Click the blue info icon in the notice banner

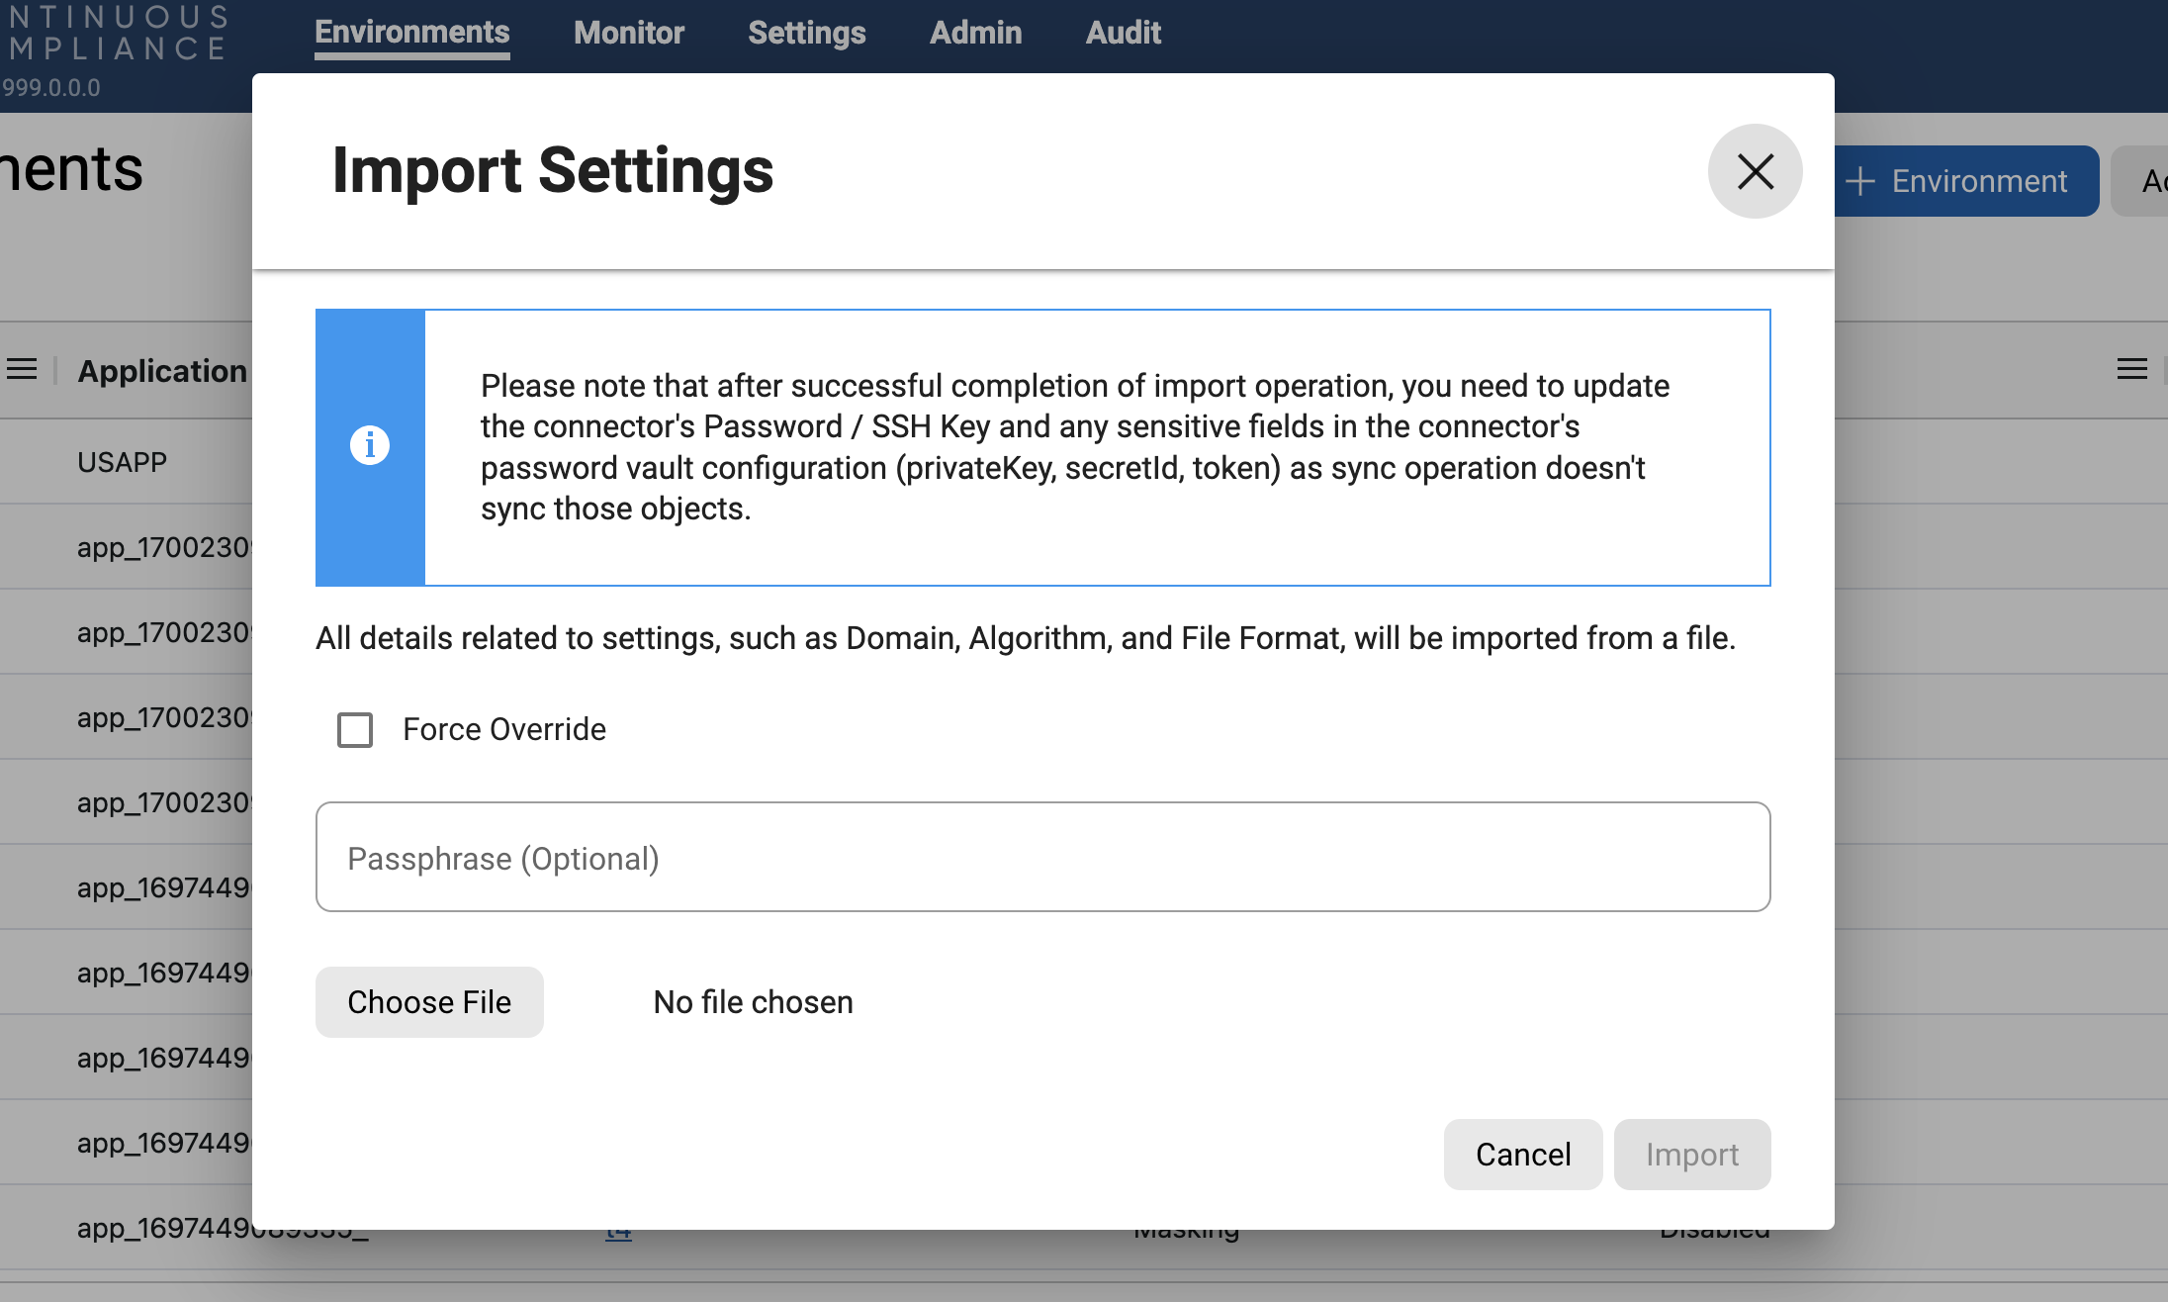pos(370,445)
